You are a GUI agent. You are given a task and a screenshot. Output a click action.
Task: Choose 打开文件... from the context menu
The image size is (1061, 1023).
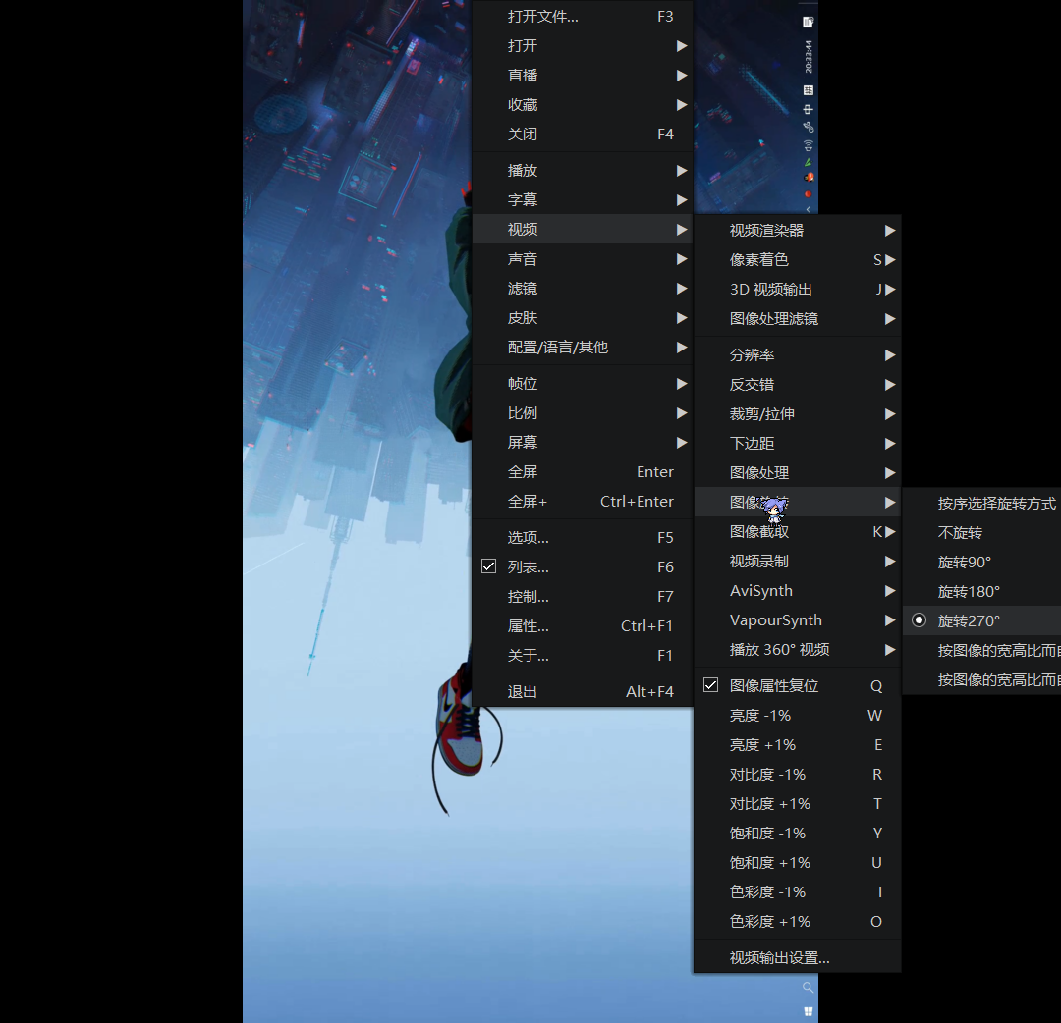582,17
